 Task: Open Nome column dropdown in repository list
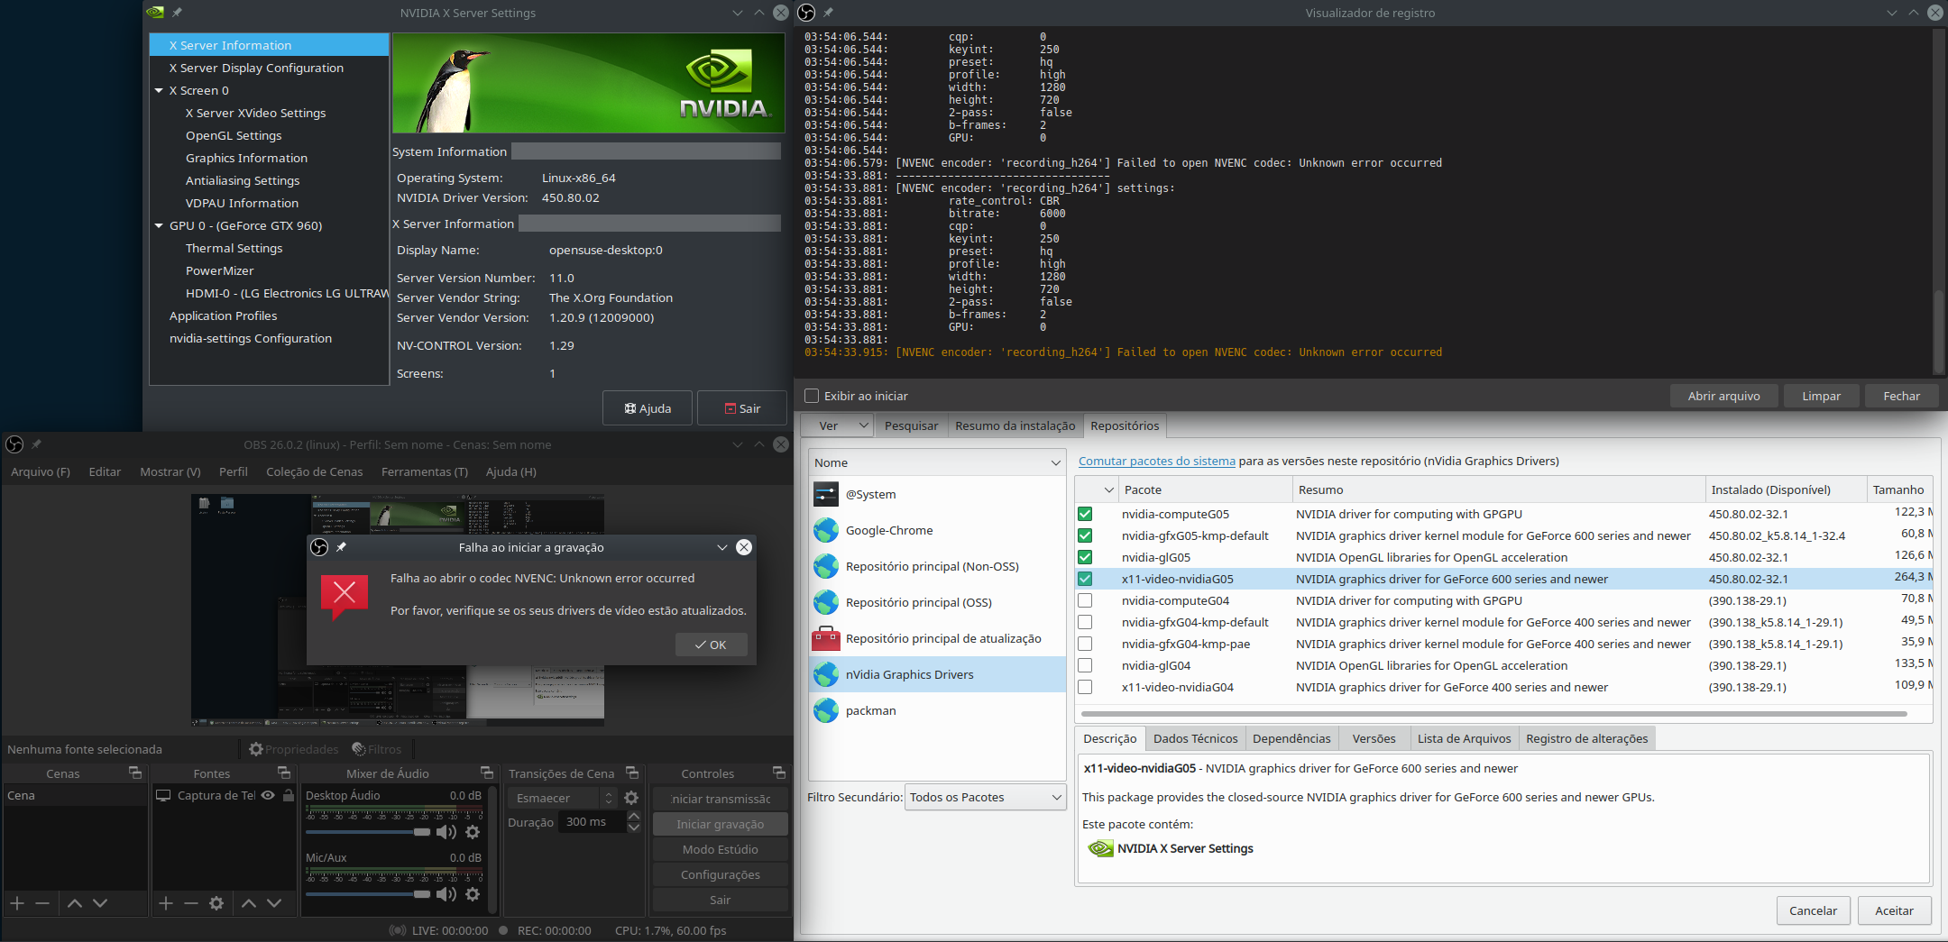pyautogui.click(x=1055, y=462)
